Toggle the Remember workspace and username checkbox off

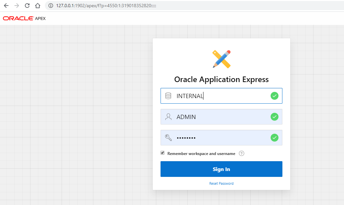[x=162, y=153]
